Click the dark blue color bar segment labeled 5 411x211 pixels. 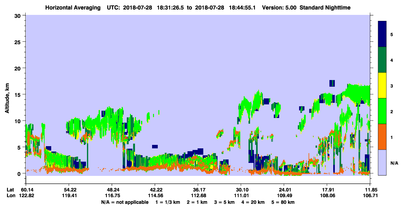[382, 34]
